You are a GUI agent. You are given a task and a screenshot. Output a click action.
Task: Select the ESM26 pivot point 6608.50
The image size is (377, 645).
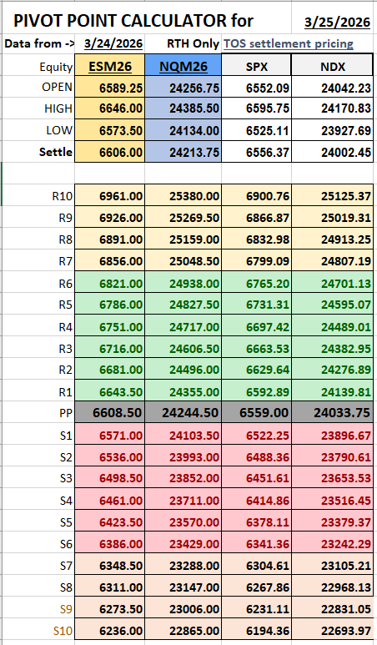[110, 412]
